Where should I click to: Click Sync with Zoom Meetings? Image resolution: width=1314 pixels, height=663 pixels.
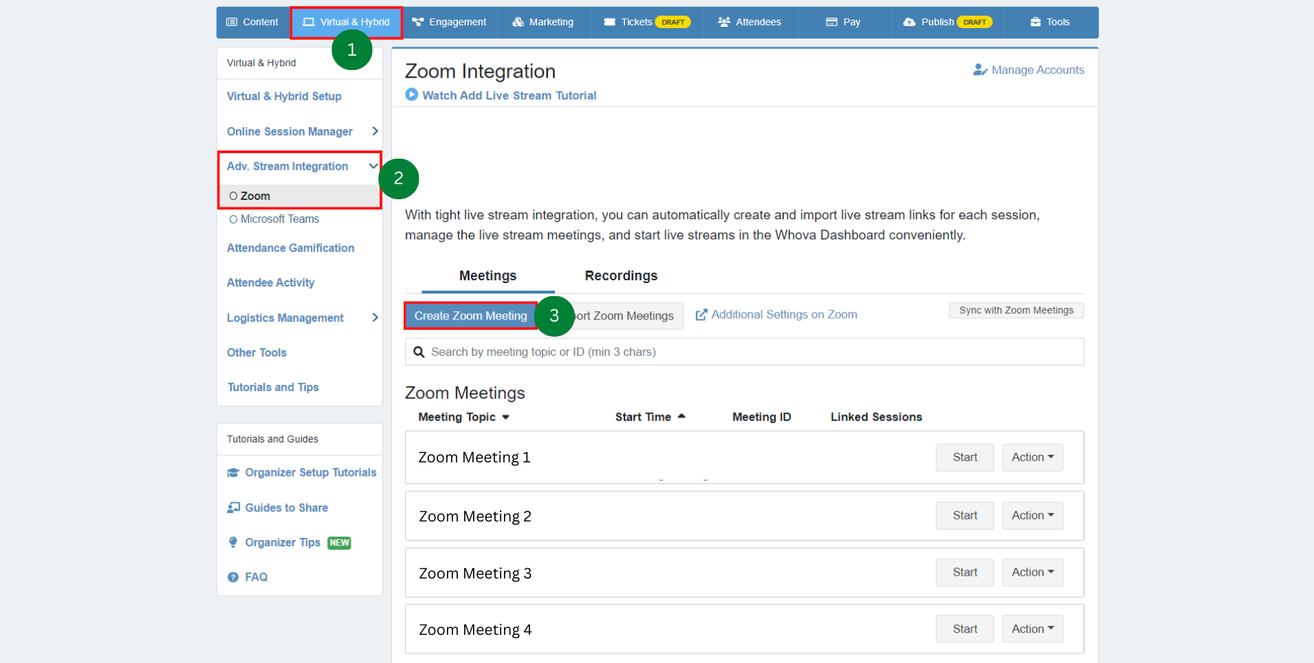pyautogui.click(x=1016, y=310)
